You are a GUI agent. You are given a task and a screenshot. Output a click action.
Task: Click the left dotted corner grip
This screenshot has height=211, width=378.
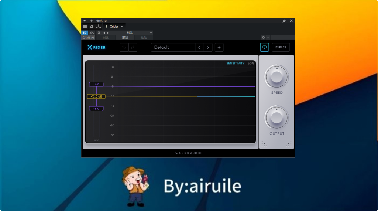pyautogui.click(x=264, y=144)
